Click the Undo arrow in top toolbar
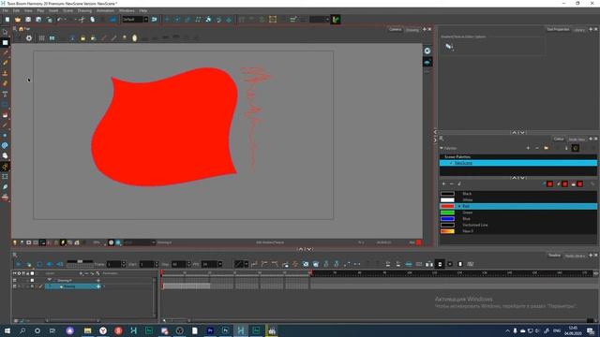 coord(60,20)
